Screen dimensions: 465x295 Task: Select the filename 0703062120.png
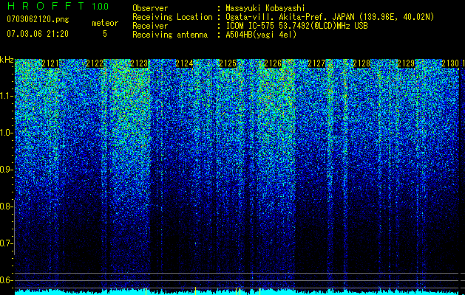(38, 20)
